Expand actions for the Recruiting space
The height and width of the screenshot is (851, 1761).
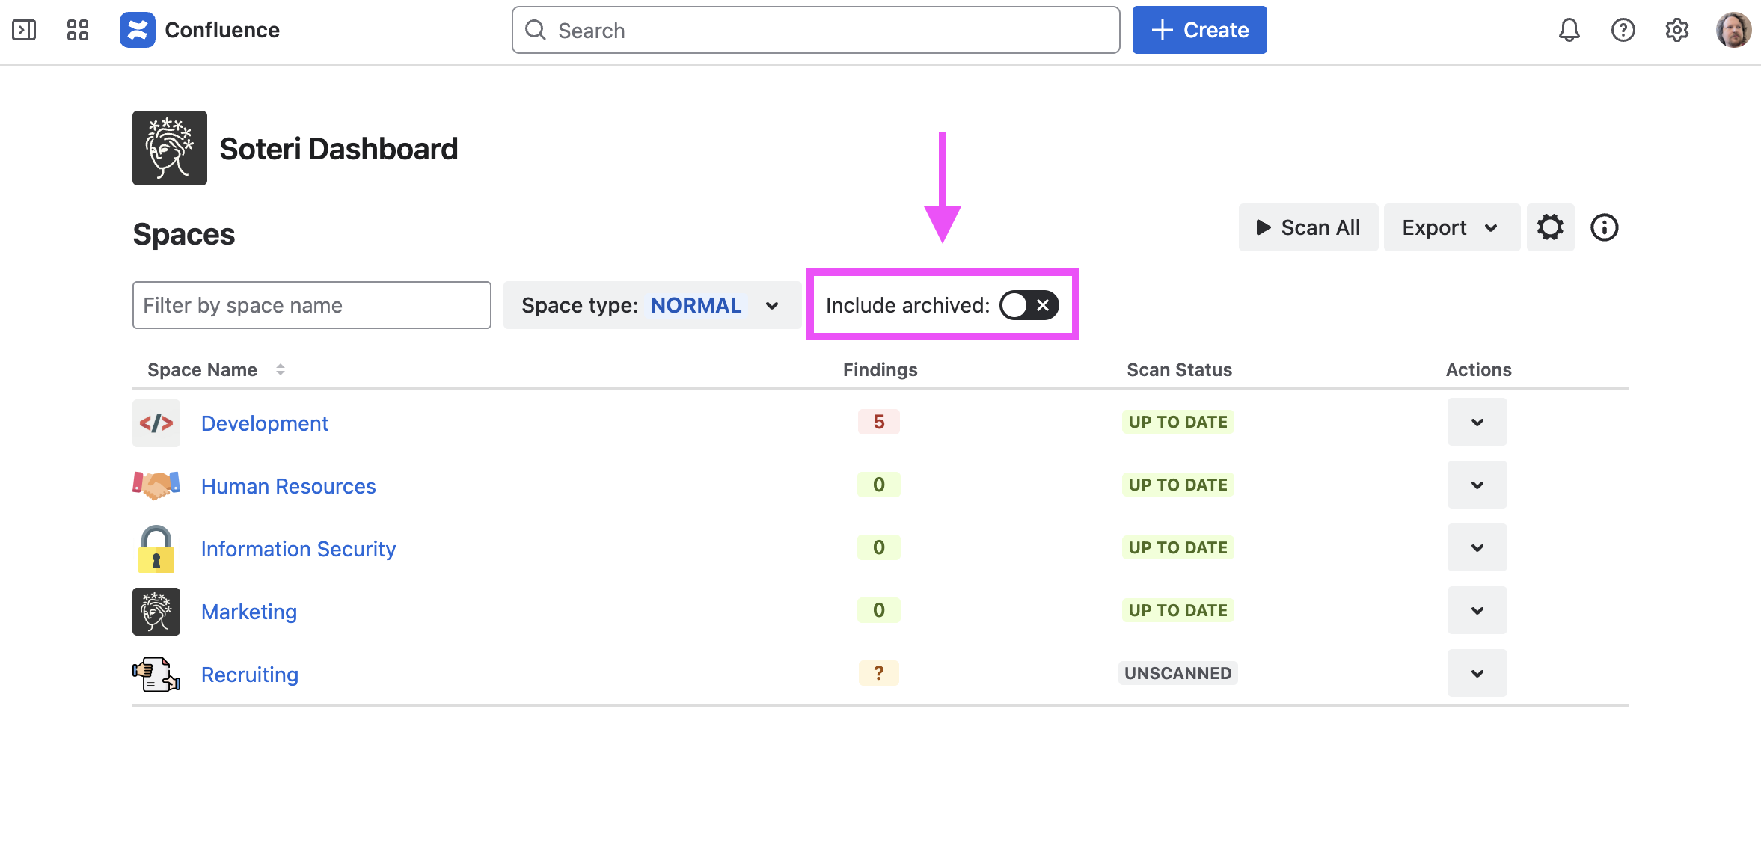[x=1477, y=674]
